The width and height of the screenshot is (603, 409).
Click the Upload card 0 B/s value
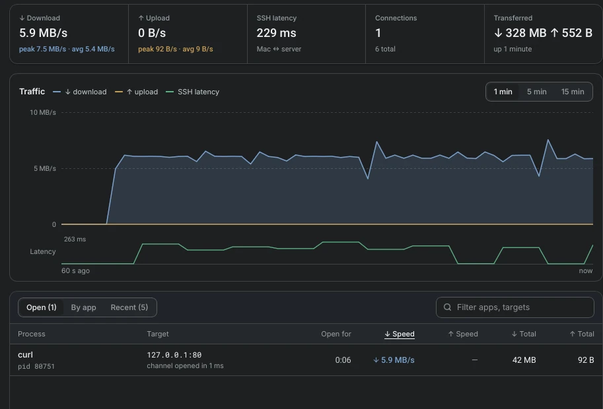point(152,33)
